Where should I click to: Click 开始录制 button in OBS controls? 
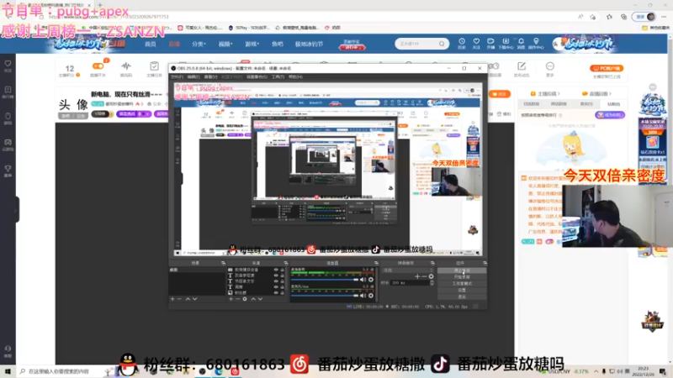point(462,277)
